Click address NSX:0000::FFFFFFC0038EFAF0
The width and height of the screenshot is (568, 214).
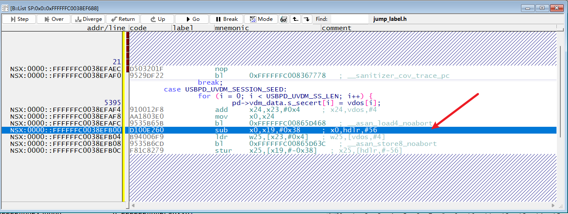(x=65, y=76)
